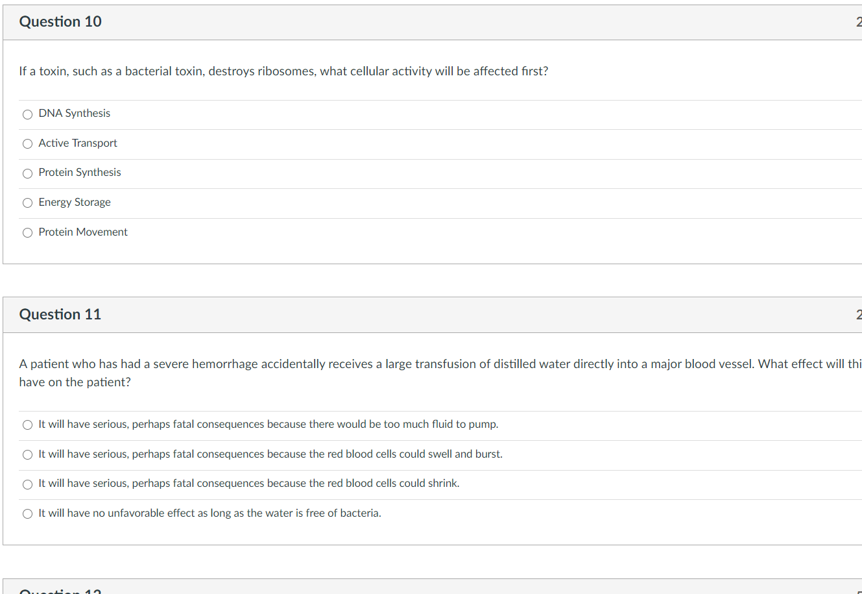Click the 'Protein Movement' answer label

point(83,232)
